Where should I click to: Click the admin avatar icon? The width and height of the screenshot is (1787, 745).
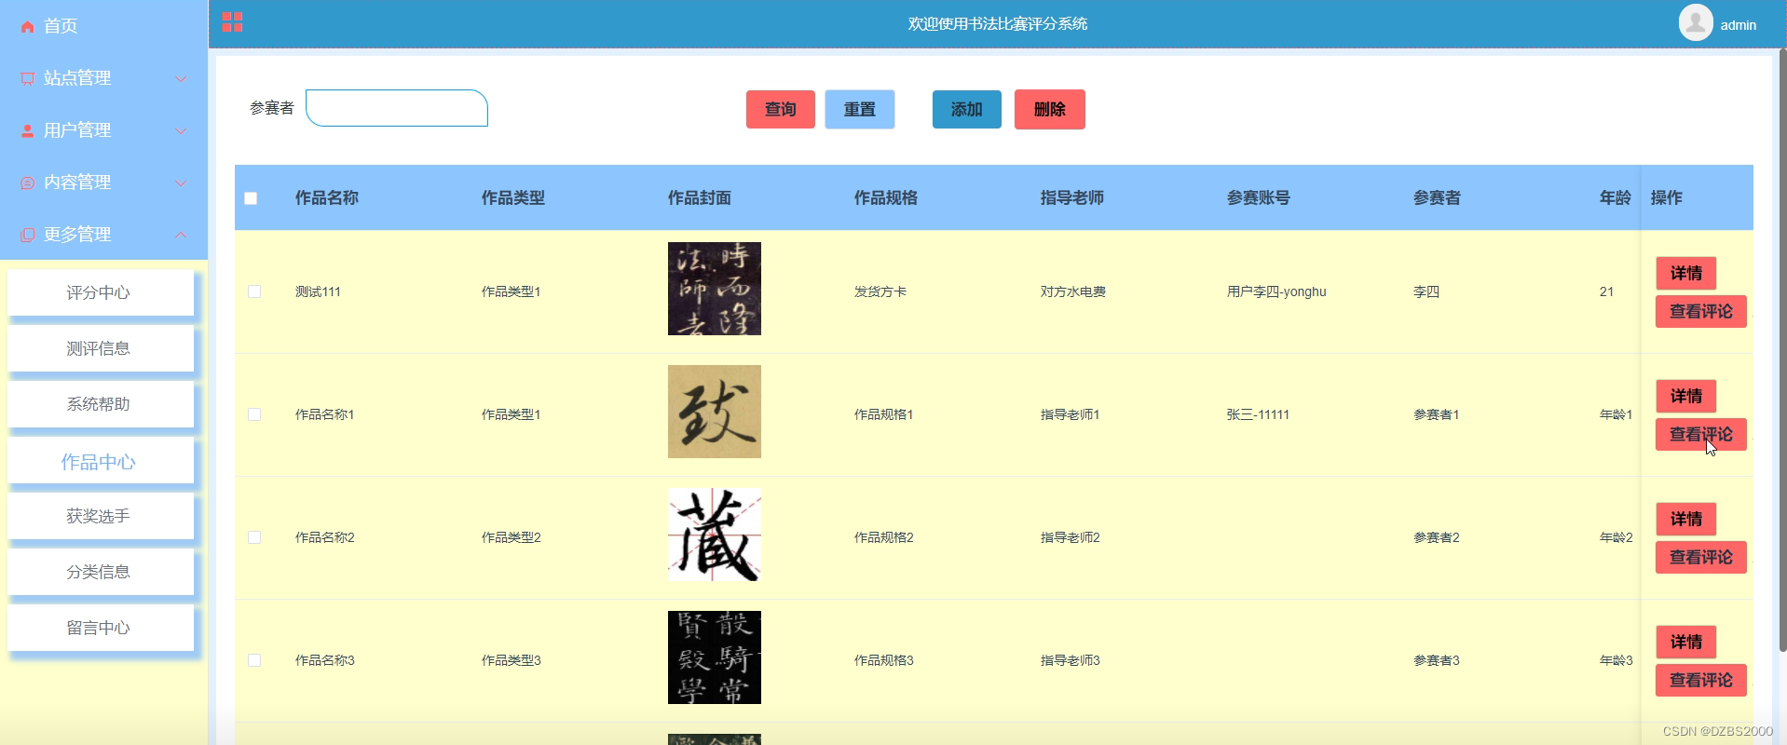pyautogui.click(x=1696, y=22)
